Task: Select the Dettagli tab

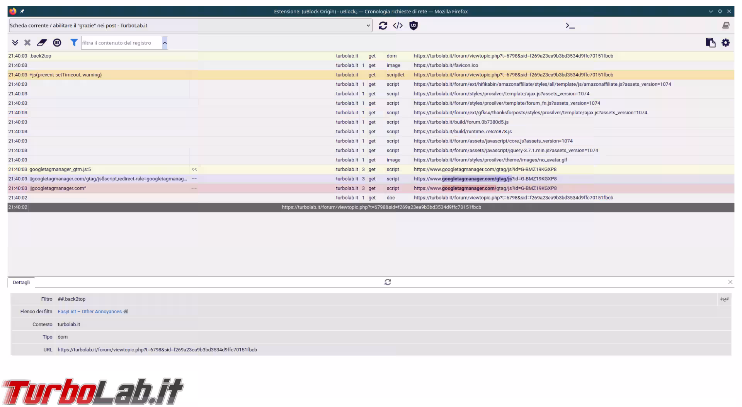Action: (x=21, y=282)
